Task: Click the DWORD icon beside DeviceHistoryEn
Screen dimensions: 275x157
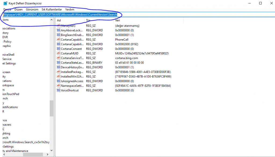Action: pos(58,67)
